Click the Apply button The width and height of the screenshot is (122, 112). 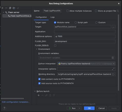[x=114, y=108]
